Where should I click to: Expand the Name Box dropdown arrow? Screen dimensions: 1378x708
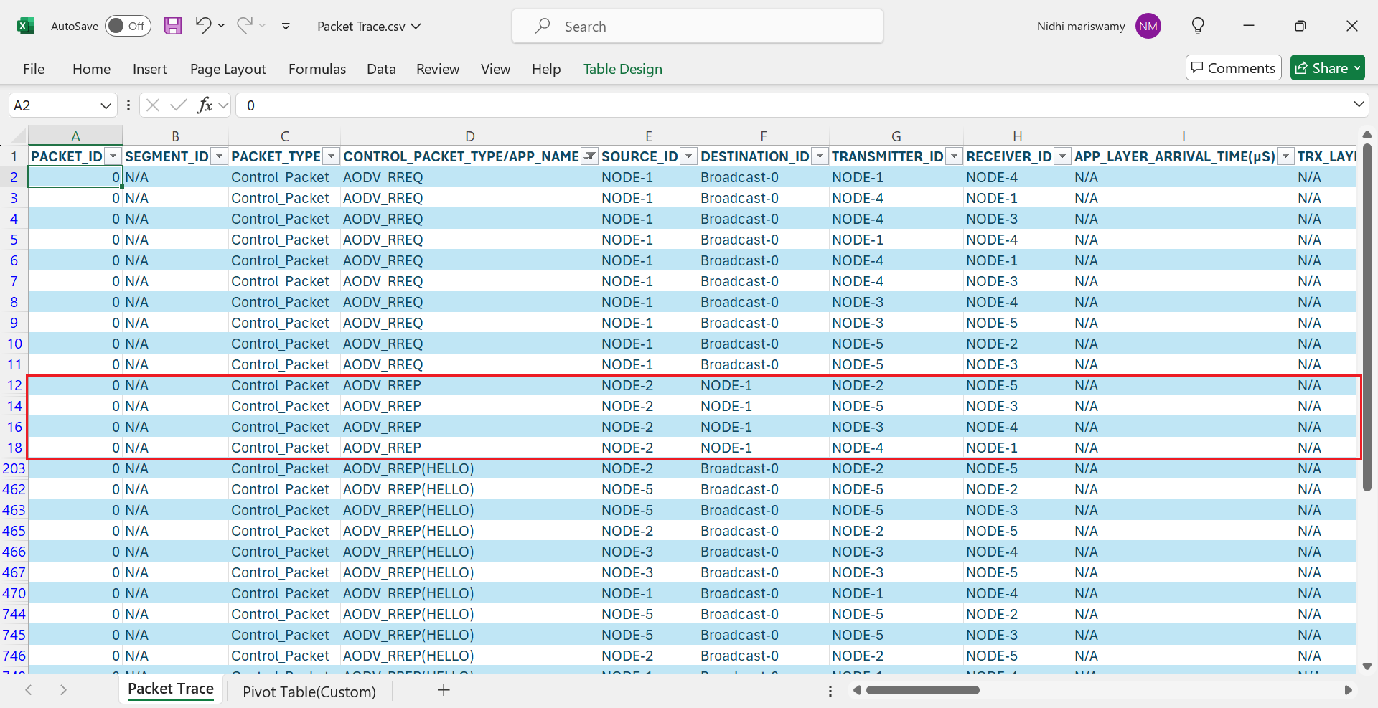106,105
